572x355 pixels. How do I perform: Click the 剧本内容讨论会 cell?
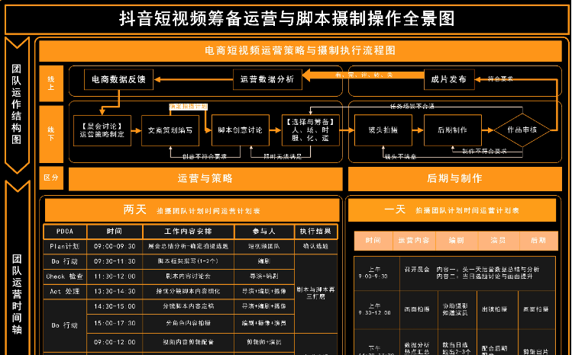(x=188, y=277)
